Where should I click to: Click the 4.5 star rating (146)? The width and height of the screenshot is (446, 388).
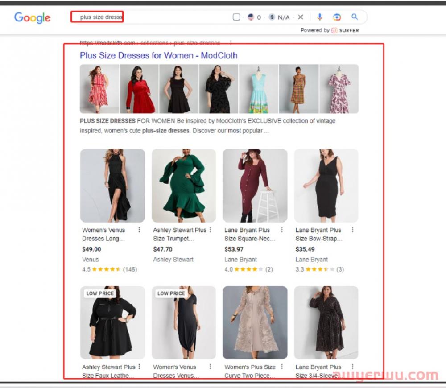tap(110, 269)
